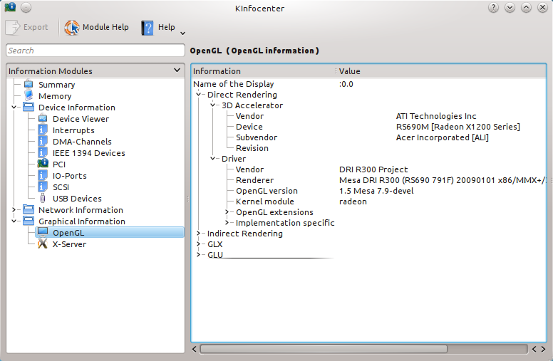The height and width of the screenshot is (361, 553).
Task: Expand the OpenGL extensions entry
Action: click(227, 212)
